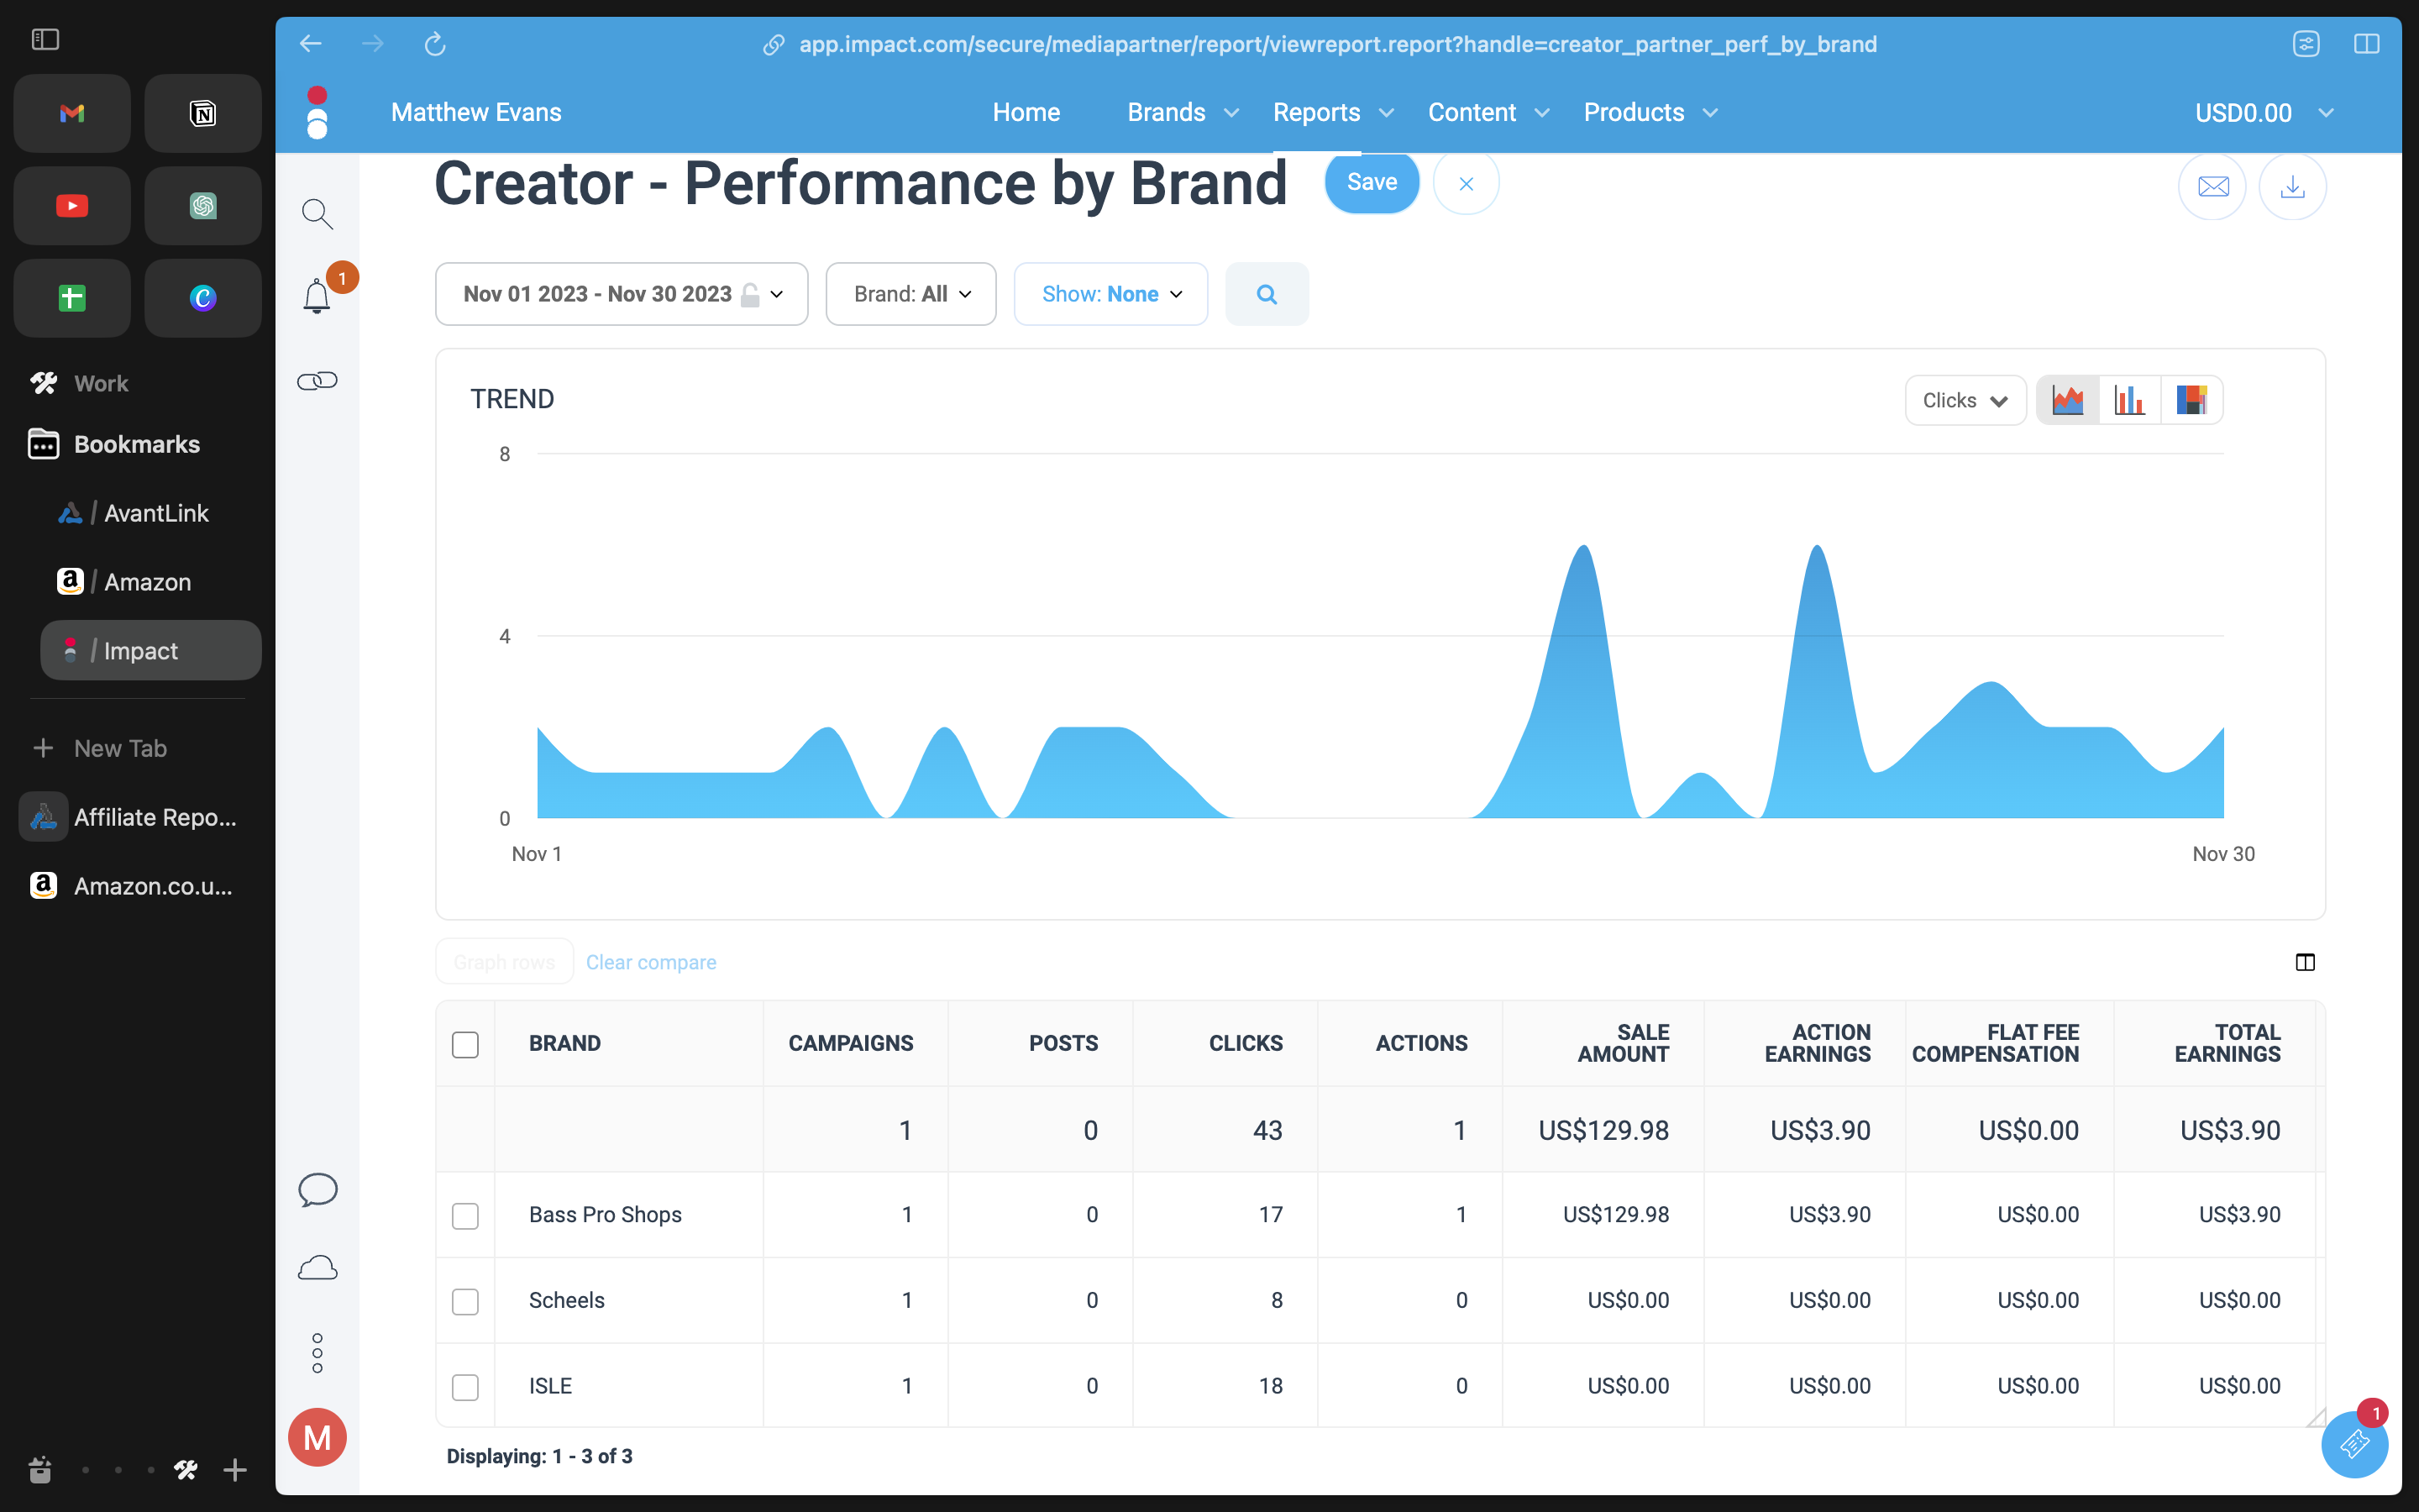Open the chat bubble icon
Viewport: 2419px width, 1512px height.
click(317, 1190)
